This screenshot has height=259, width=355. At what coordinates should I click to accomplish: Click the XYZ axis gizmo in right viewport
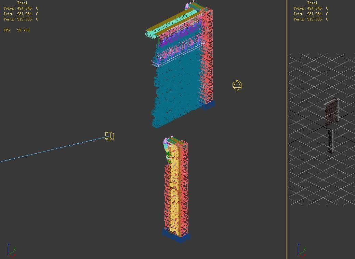(301, 250)
